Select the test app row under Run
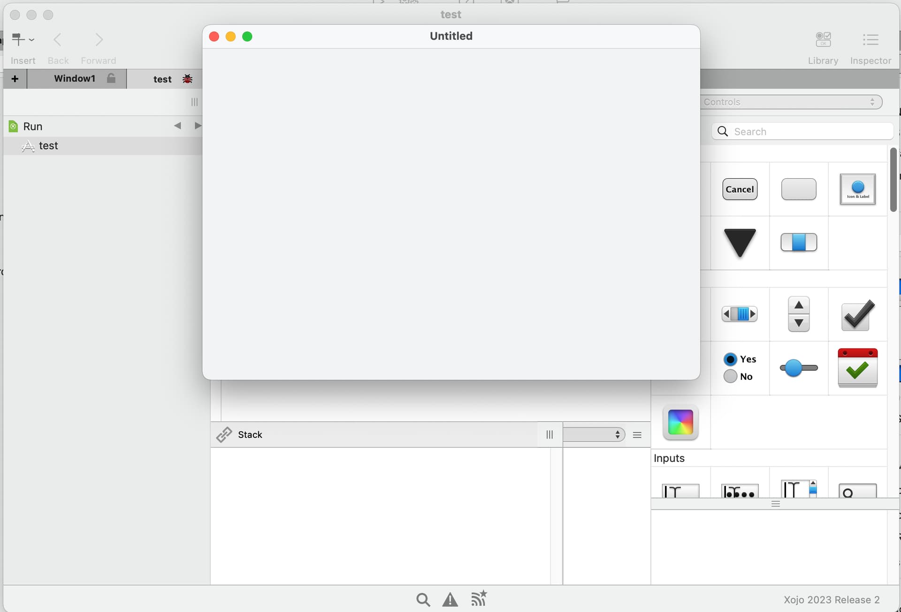901x612 pixels. point(103,146)
